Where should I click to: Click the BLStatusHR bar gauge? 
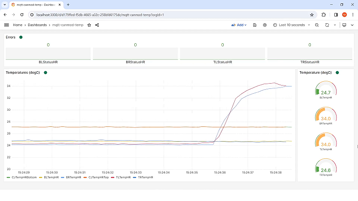point(48,54)
